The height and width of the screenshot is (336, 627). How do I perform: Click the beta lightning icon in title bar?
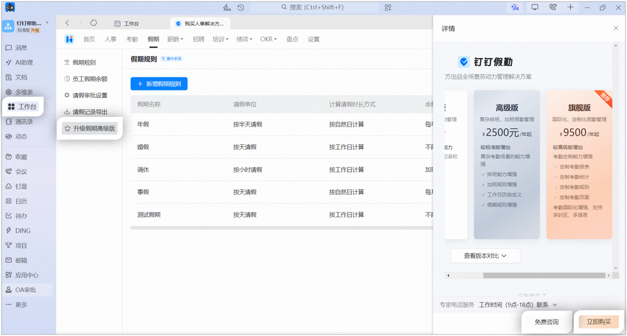(x=227, y=8)
